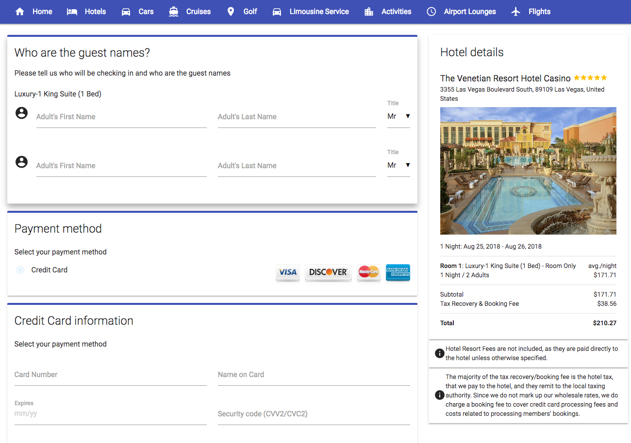Click the Hotels bed icon

pos(72,12)
